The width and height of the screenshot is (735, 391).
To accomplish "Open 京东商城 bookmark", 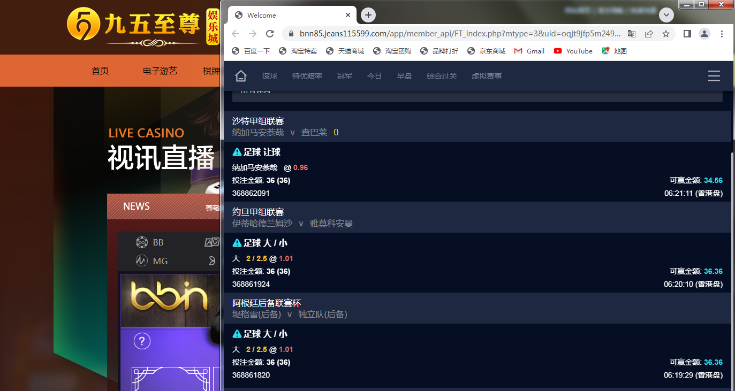I will pyautogui.click(x=486, y=51).
